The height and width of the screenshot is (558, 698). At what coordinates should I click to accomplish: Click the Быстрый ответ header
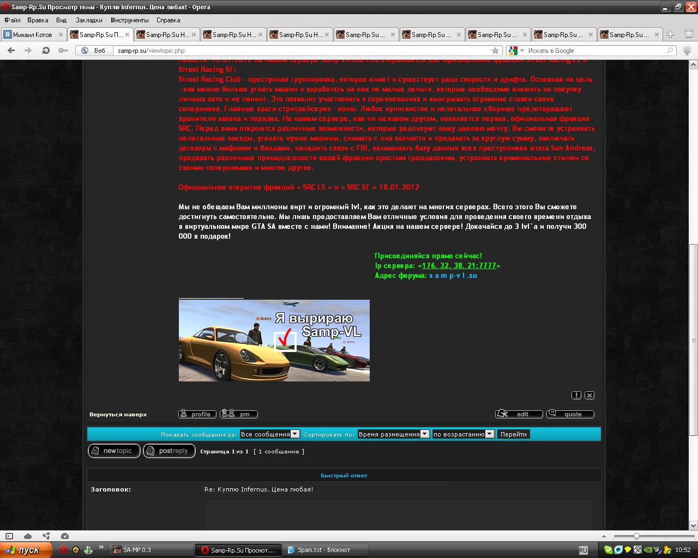(x=344, y=475)
